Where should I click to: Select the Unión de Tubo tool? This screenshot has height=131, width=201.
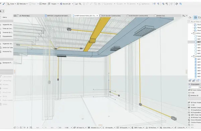(6, 47)
